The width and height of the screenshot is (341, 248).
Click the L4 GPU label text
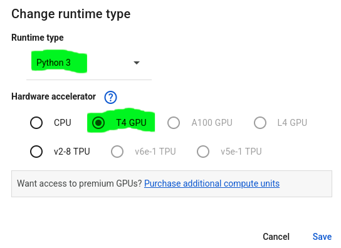pos(292,123)
